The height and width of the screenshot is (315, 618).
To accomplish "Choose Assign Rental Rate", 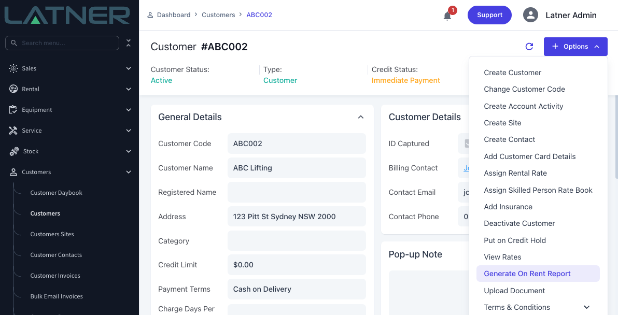I will [515, 173].
